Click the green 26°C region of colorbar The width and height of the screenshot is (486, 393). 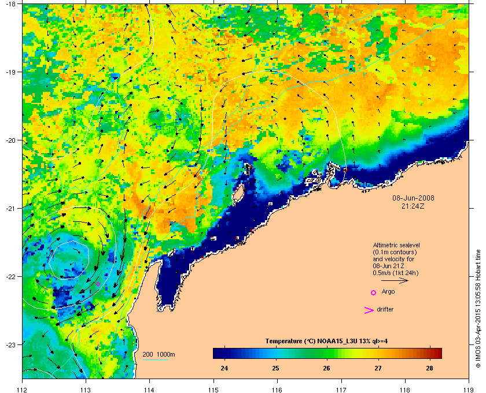327,353
